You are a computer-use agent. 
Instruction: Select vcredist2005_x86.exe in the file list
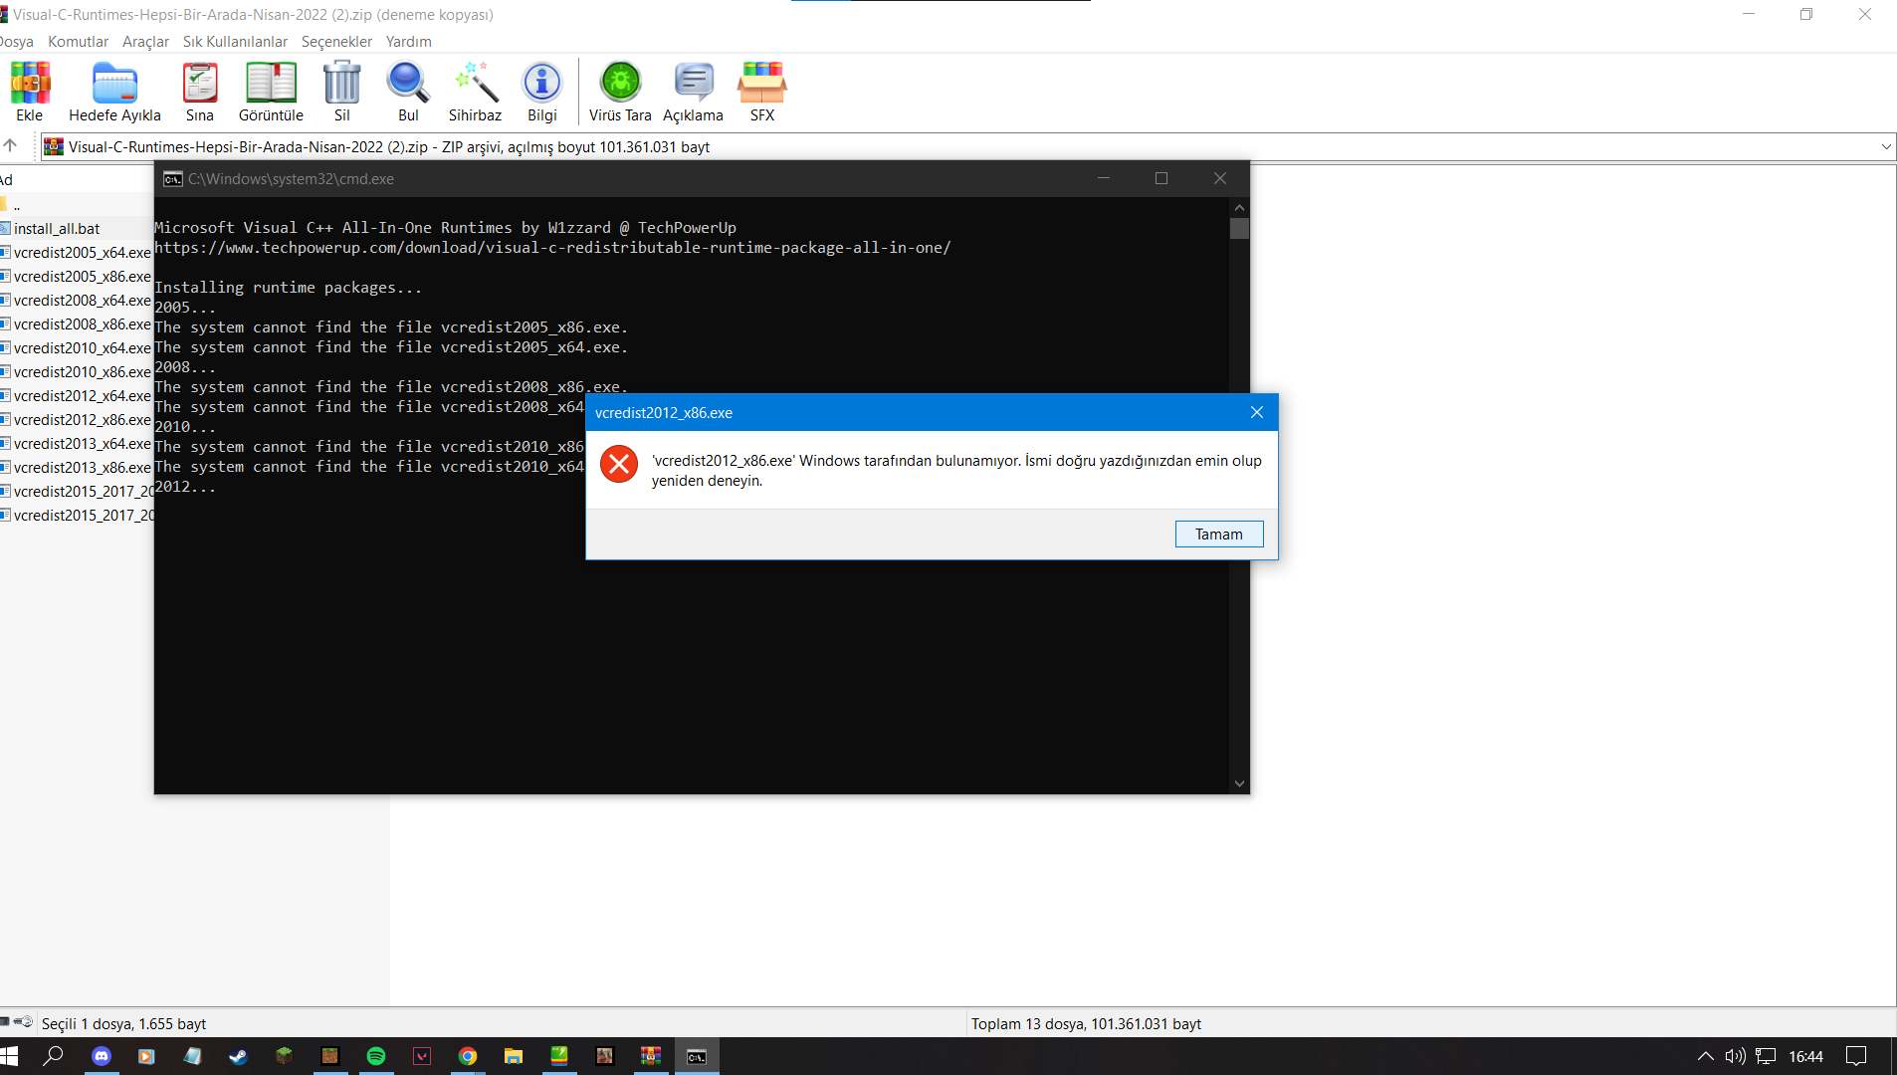click(77, 277)
